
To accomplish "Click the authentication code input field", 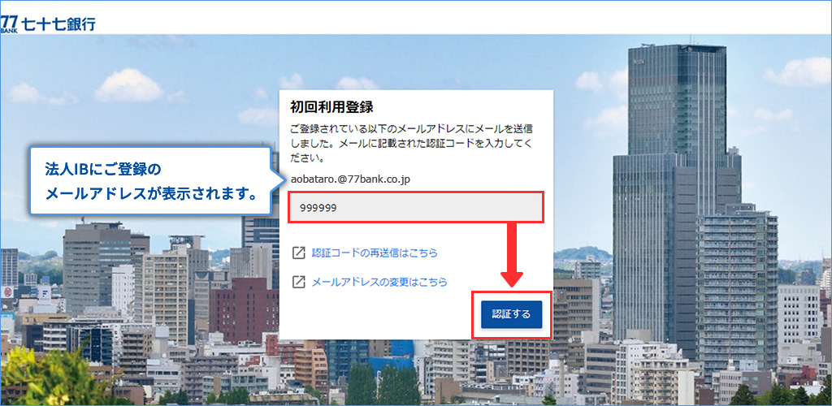I will tap(417, 207).
